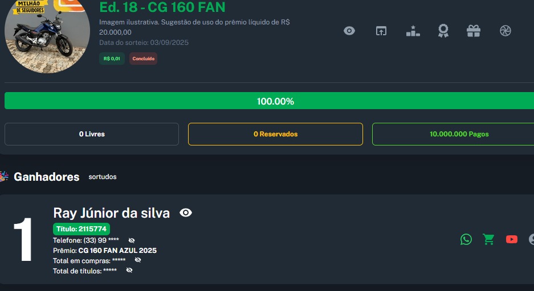Click the Título: 2115774 green badge
The width and height of the screenshot is (534, 291).
point(81,229)
